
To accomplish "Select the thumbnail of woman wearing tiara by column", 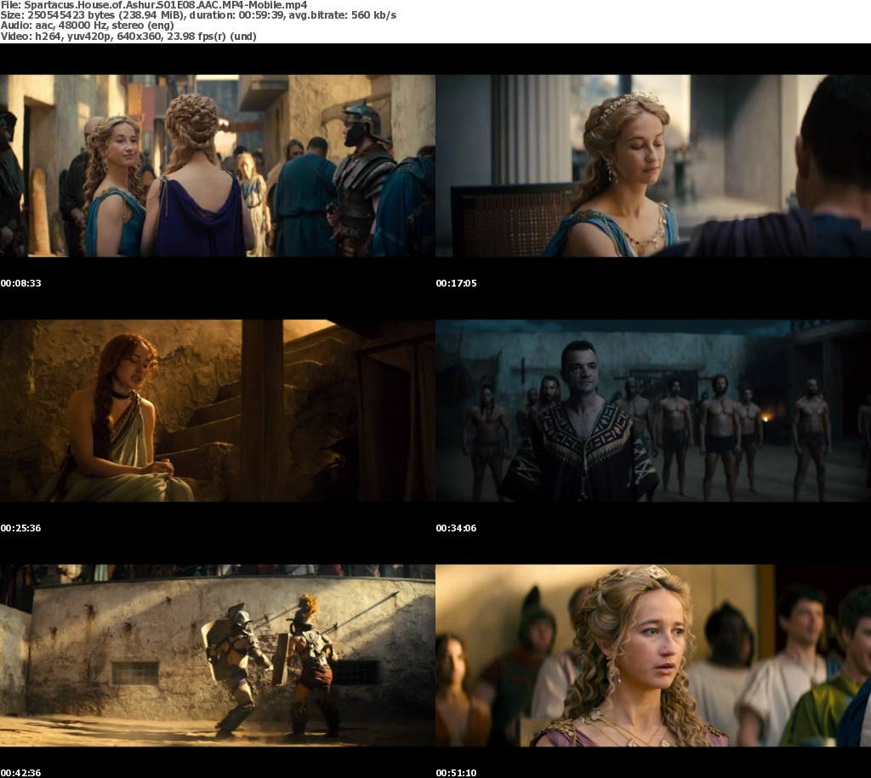I will (x=652, y=166).
